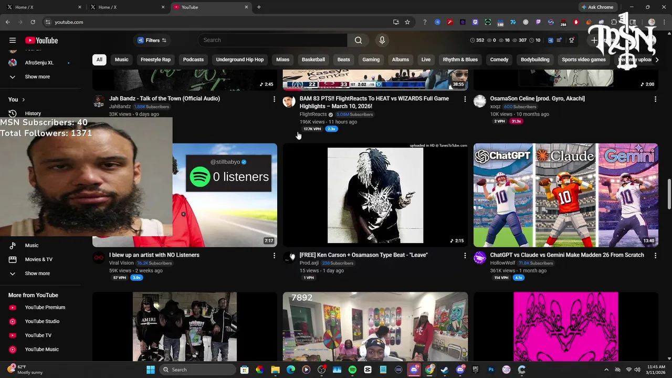Click the Ask Chrome button
Image resolution: width=672 pixels, height=378 pixels.
[x=598, y=7]
